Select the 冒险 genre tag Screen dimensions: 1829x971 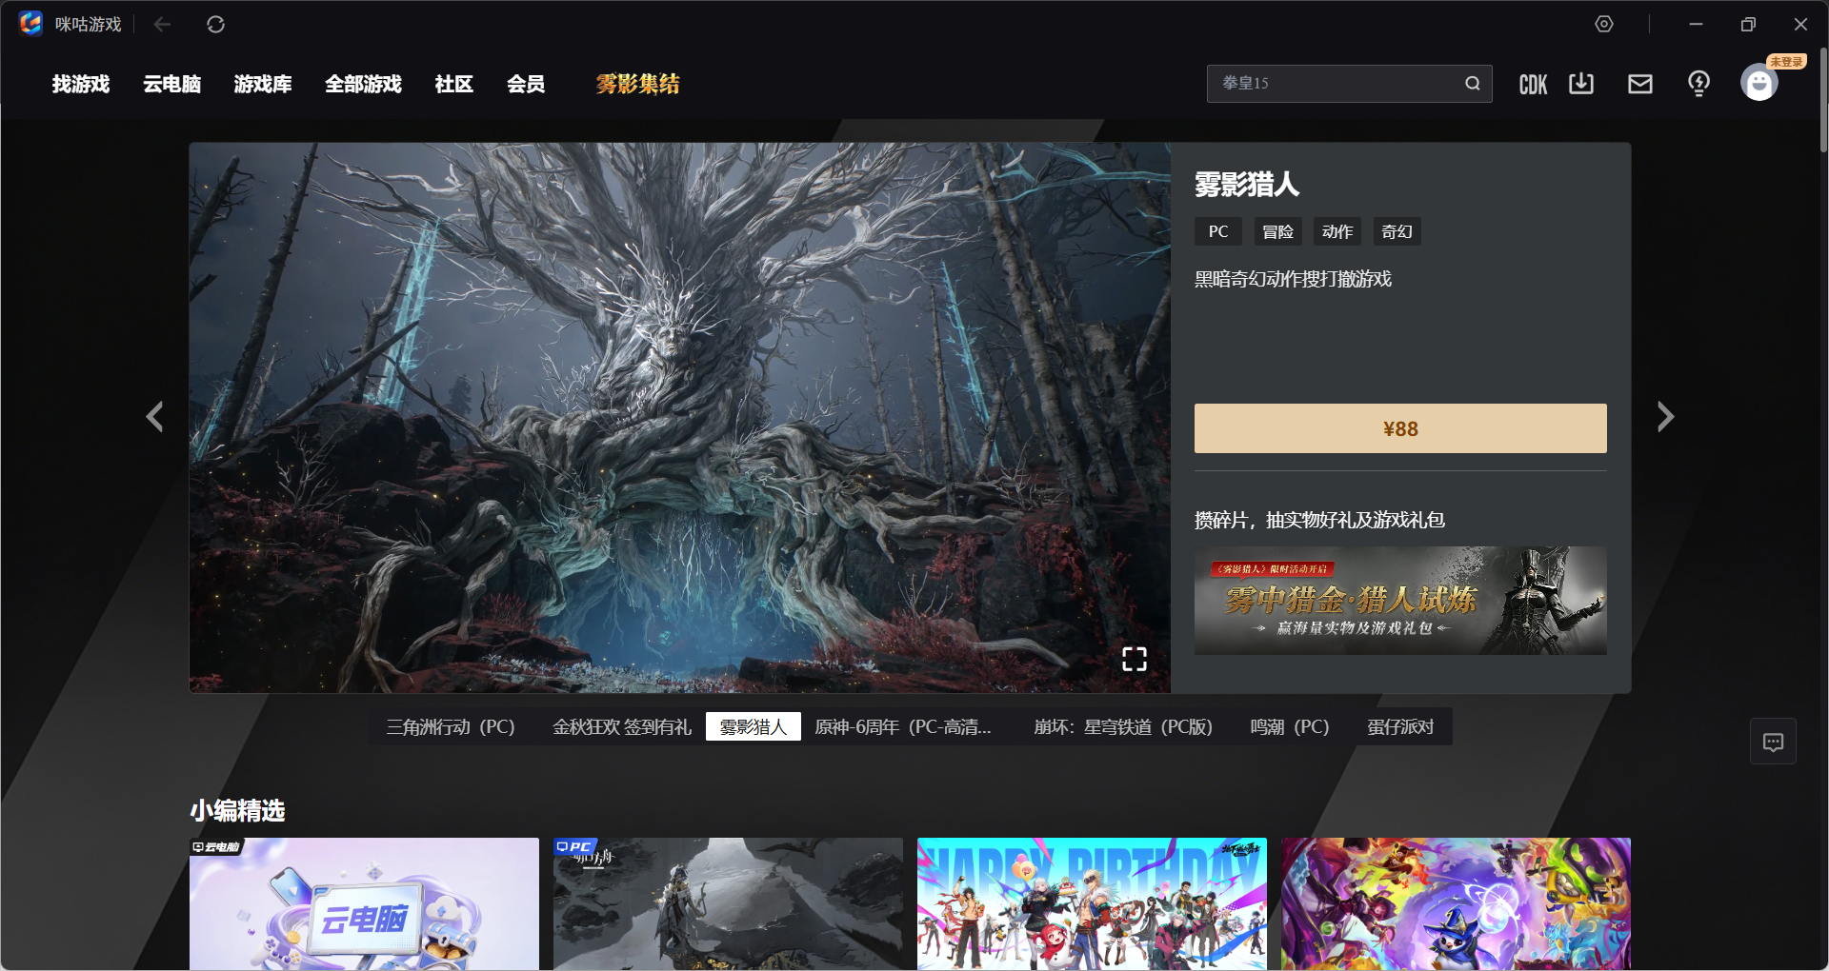[1277, 231]
